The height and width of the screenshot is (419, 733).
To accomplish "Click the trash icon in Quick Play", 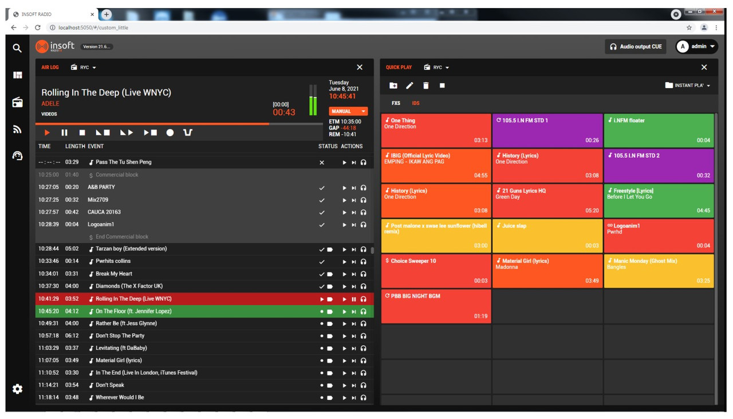I will [x=425, y=85].
